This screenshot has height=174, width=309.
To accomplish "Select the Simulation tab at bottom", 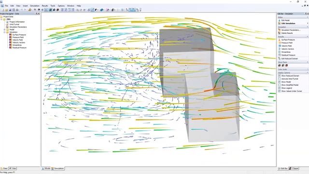I will coord(57,169).
